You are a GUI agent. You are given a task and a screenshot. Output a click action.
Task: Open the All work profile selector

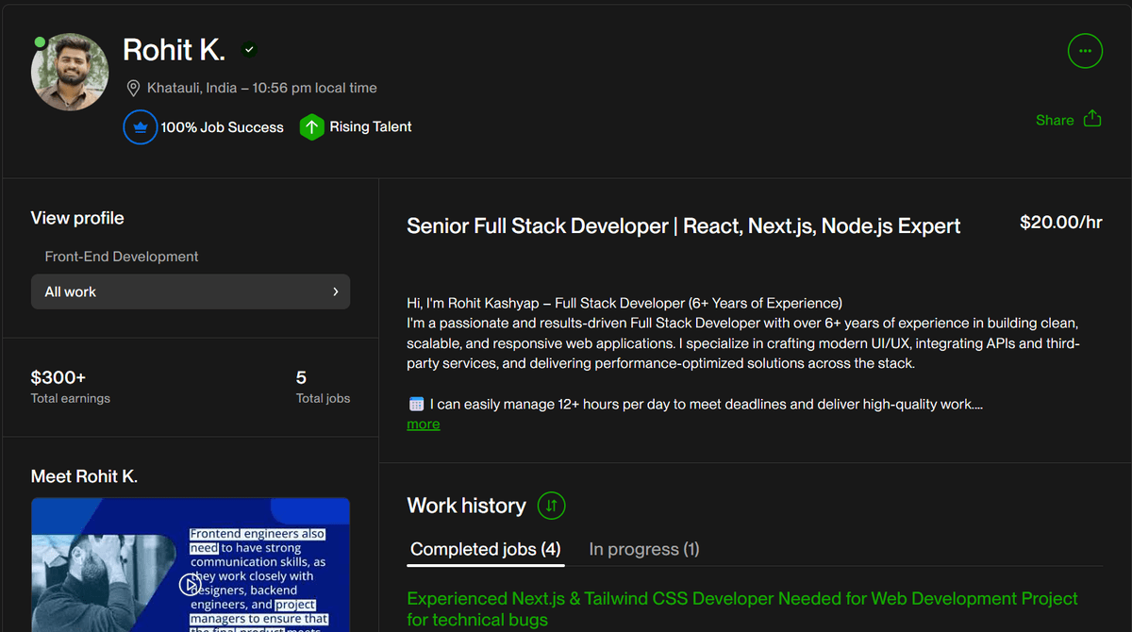click(191, 291)
